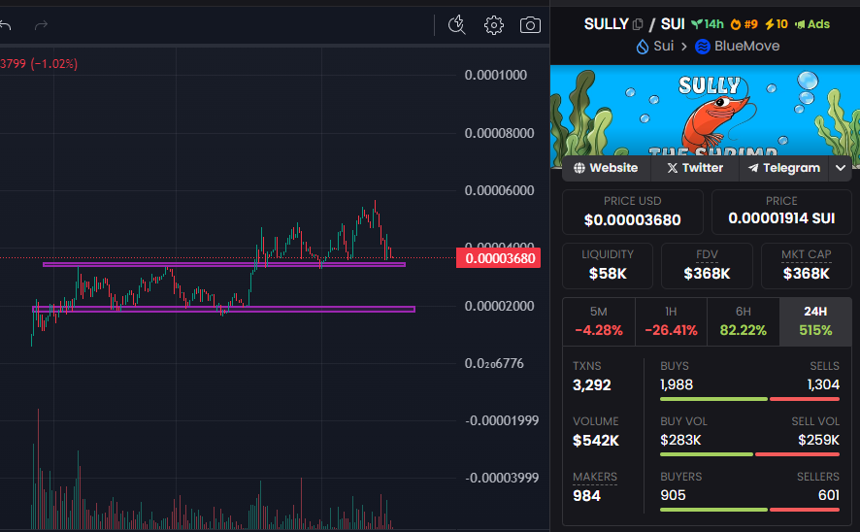Select the 1H timeframe tab
The width and height of the screenshot is (860, 532).
(671, 322)
